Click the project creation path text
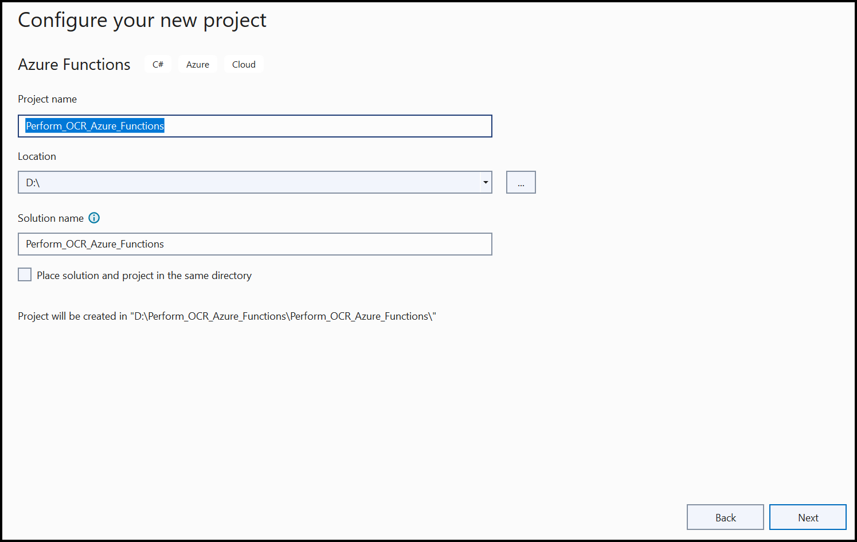857x542 pixels. coord(227,316)
